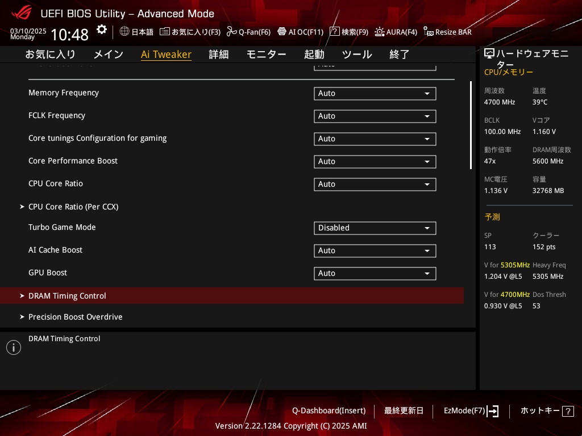Switch to お気に入り tab
Viewport: 582px width, 436px height.
pos(51,54)
